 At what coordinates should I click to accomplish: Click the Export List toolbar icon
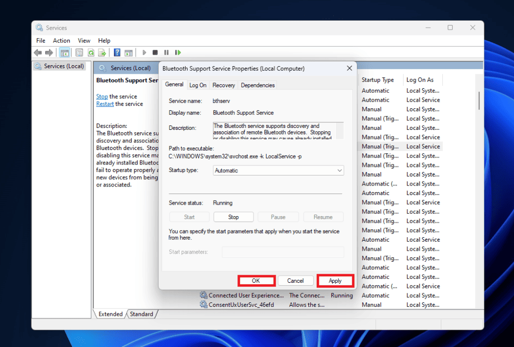pos(102,52)
